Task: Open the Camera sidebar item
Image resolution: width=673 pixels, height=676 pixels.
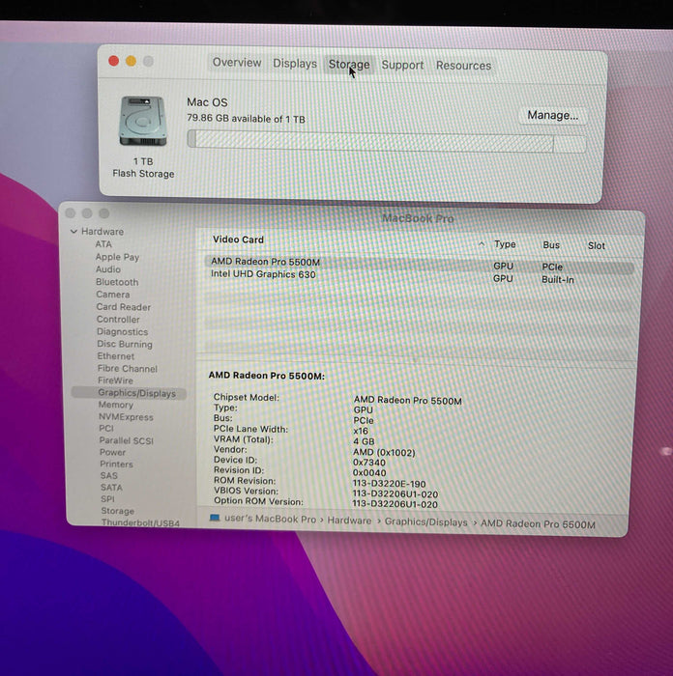Action: click(113, 295)
